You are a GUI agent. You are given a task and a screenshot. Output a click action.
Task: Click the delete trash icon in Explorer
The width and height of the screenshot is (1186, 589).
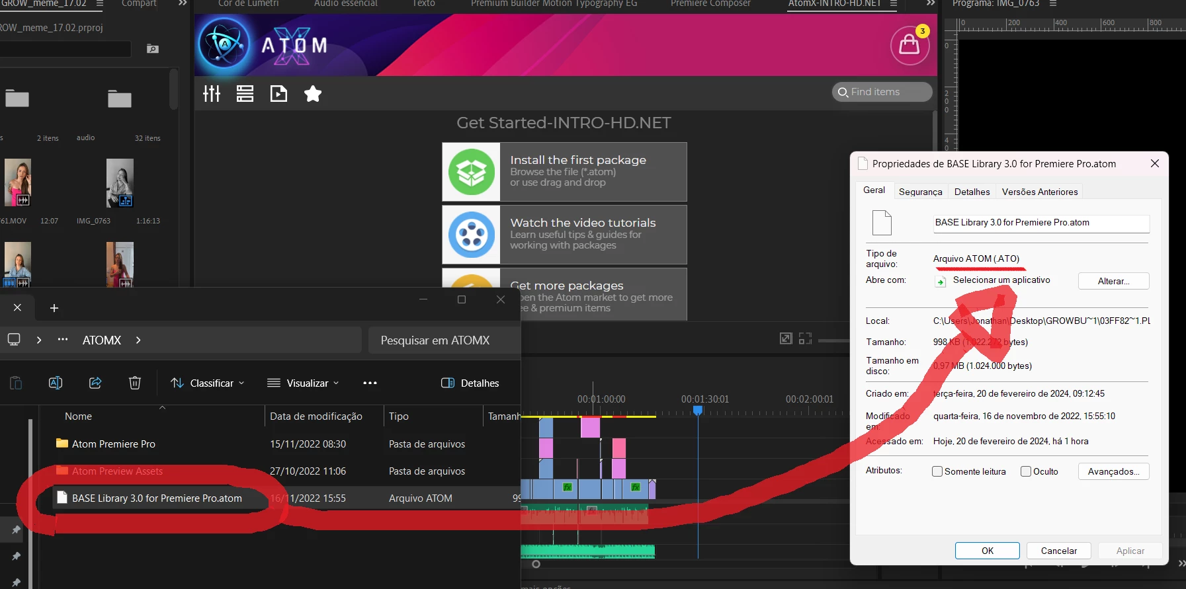pyautogui.click(x=135, y=383)
